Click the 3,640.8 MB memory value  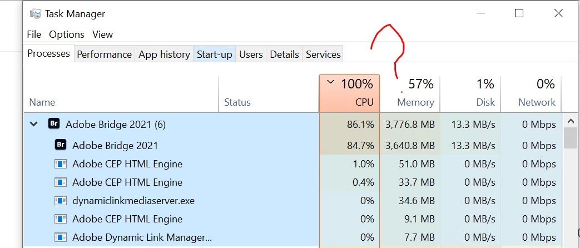(x=410, y=146)
